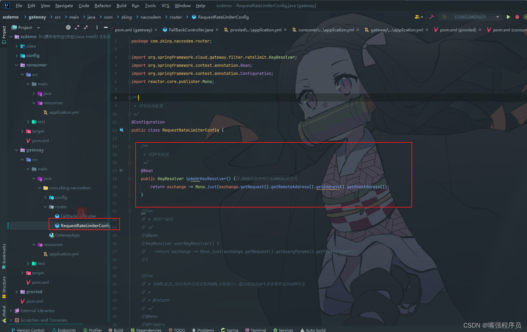Open the Bookmarks side tool window

(4, 256)
